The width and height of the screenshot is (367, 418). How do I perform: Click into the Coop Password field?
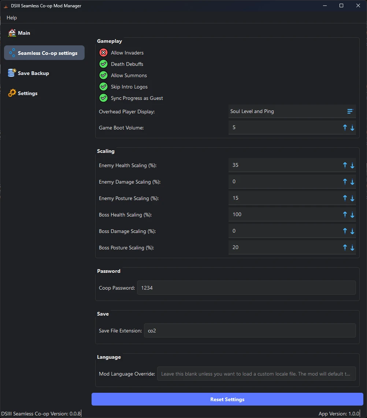pyautogui.click(x=246, y=288)
